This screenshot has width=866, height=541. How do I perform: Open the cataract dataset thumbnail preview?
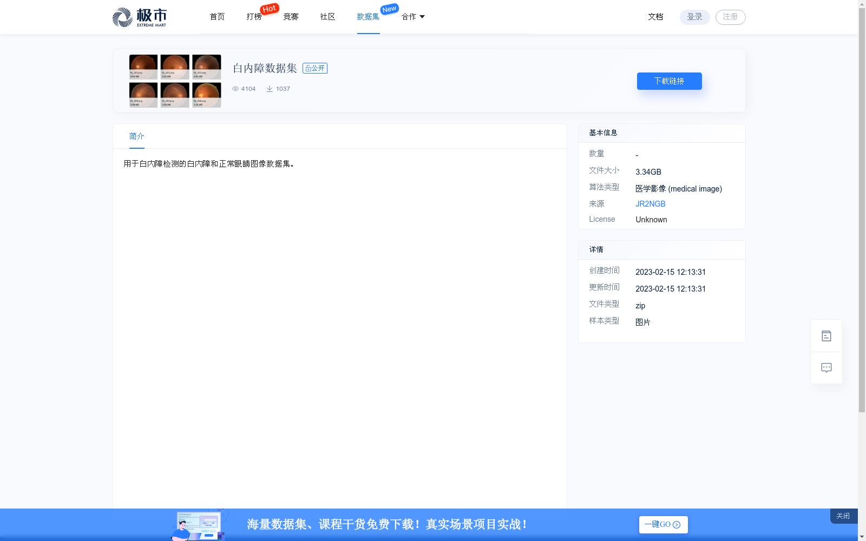175,81
